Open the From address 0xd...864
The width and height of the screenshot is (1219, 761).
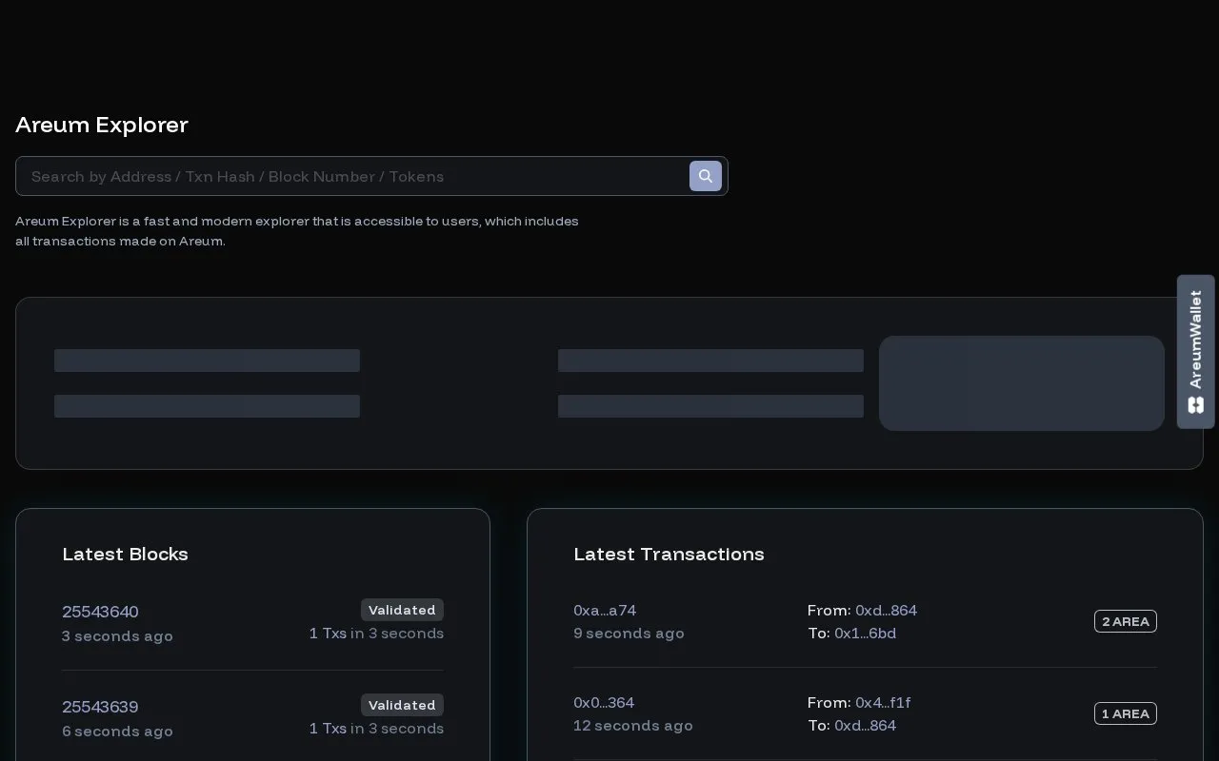(886, 611)
